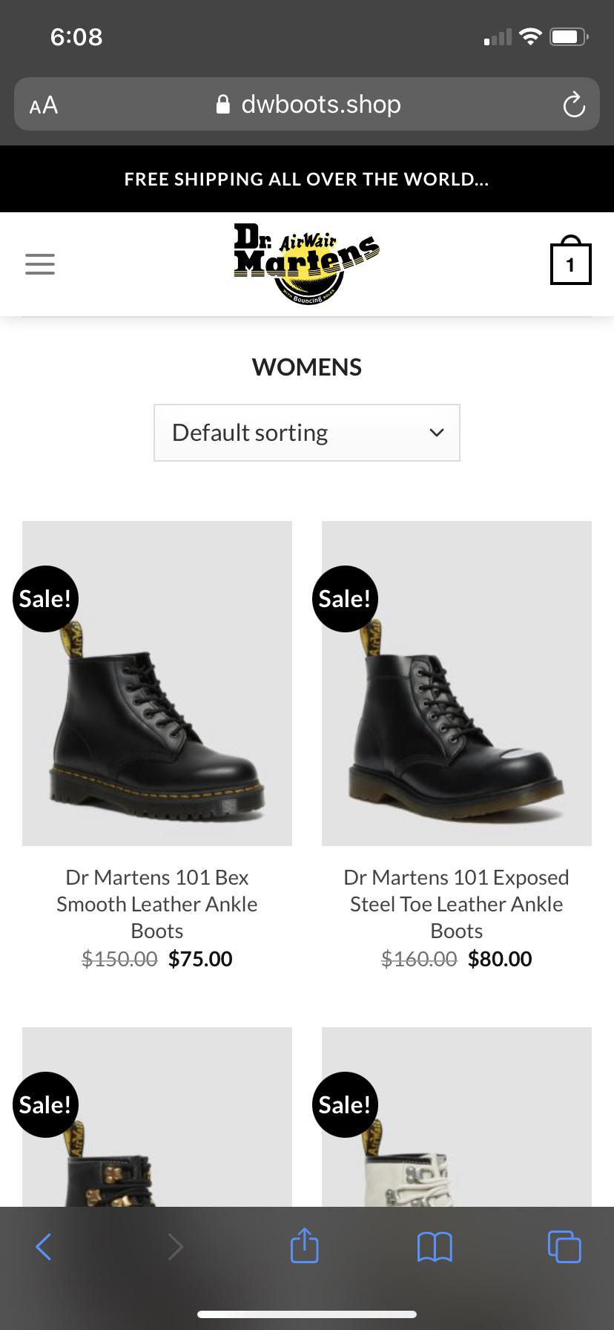Reload the dwboots.shop page
Image resolution: width=614 pixels, height=1330 pixels.
coord(574,104)
